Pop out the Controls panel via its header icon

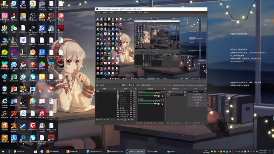(x=206, y=89)
